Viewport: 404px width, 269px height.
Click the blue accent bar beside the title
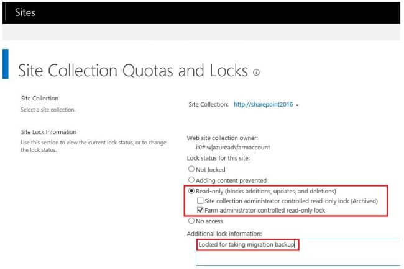tap(6, 64)
